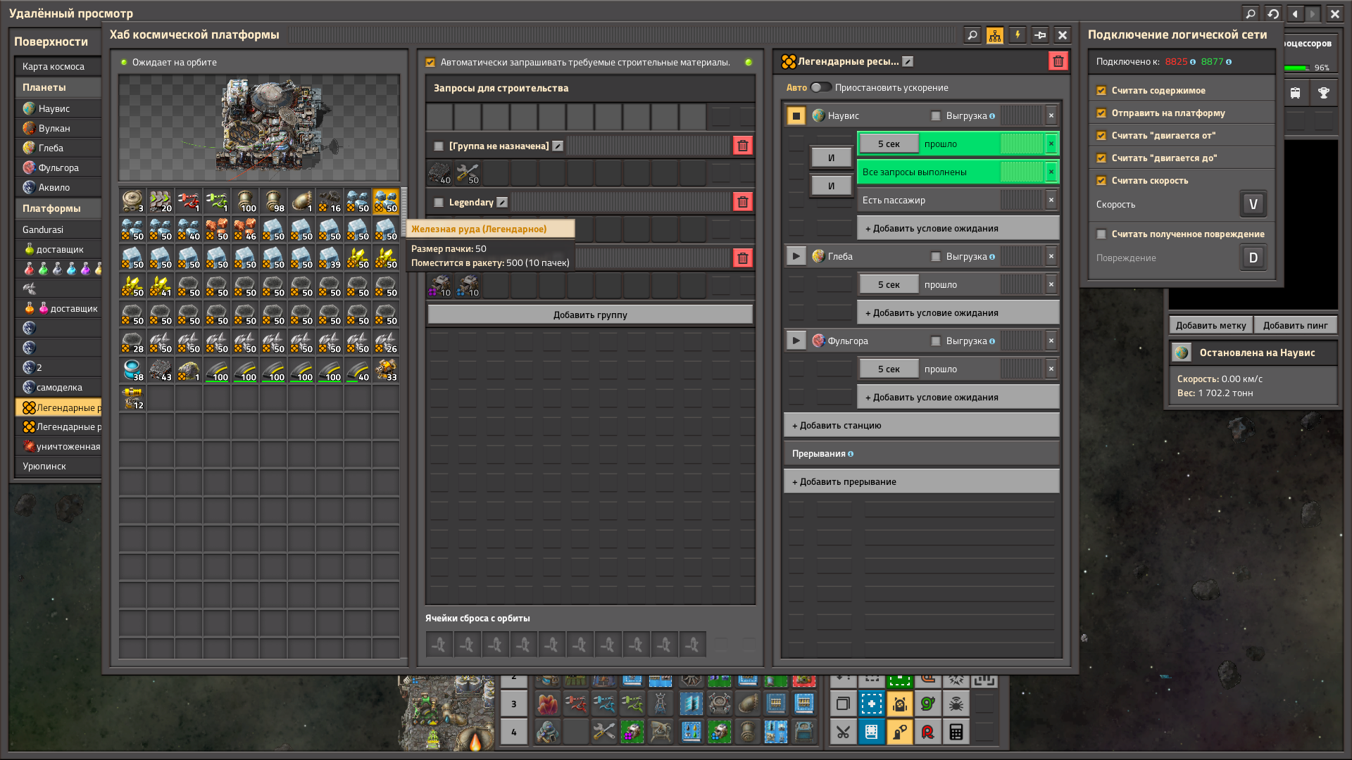Toggle the Авто pause thrust switch
Screen dimensions: 1352x760
point(820,87)
